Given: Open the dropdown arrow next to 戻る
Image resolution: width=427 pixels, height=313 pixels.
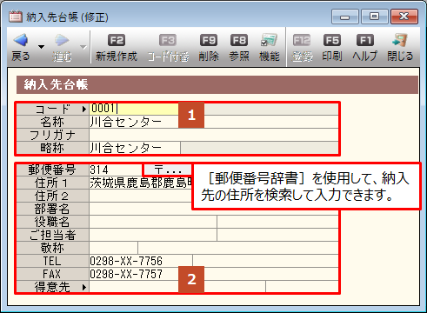Looking at the screenshot, I should pyautogui.click(x=42, y=47).
